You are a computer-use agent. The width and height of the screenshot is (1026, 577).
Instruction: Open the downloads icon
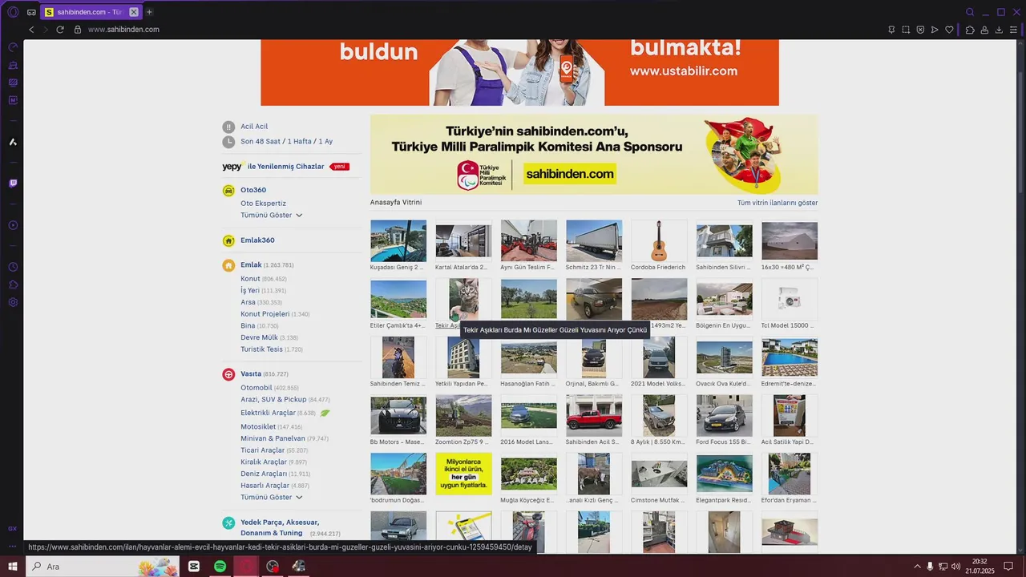1000,30
